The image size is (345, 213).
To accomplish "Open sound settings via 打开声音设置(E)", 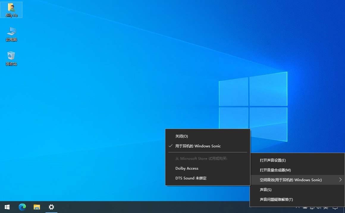I will pos(273,160).
